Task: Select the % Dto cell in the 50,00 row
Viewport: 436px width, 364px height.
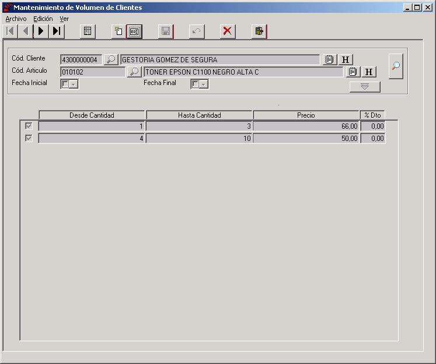Action: (x=373, y=138)
